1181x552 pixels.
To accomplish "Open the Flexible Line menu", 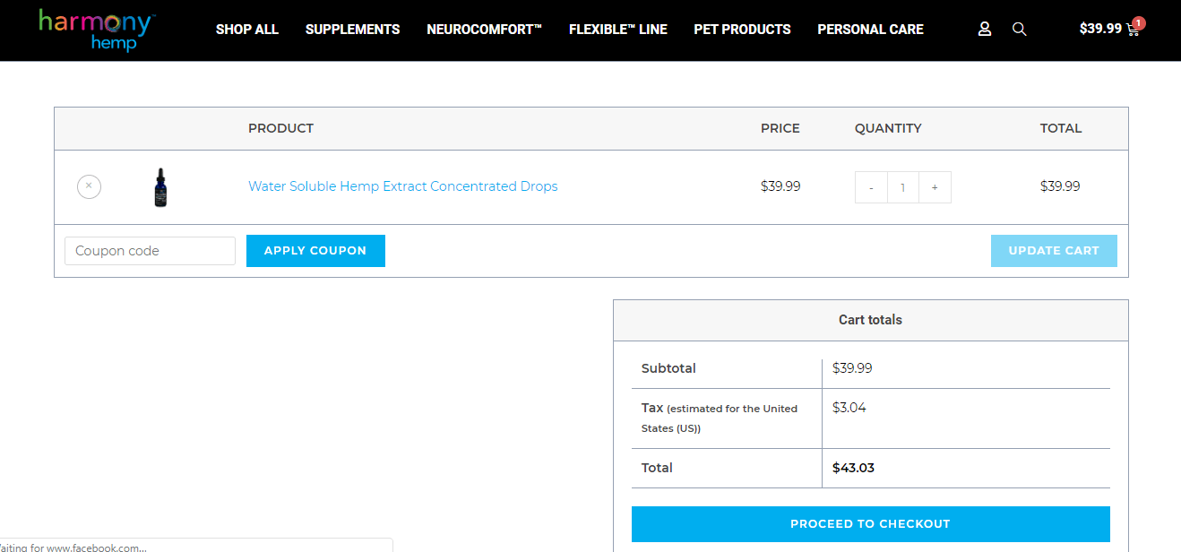I will [618, 30].
